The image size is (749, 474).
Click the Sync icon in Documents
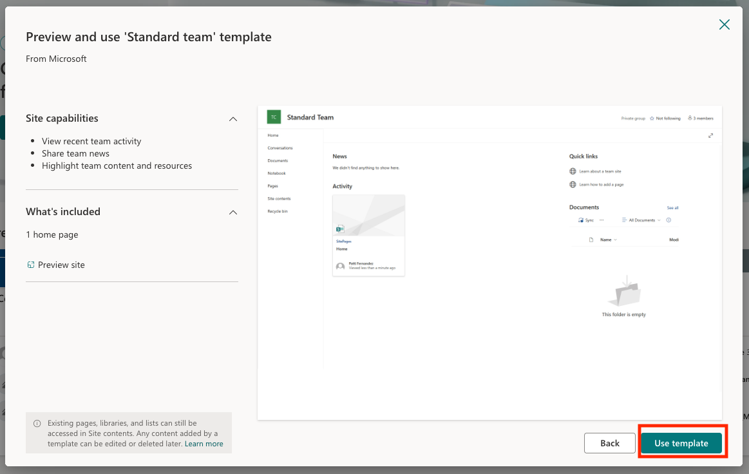click(x=580, y=220)
